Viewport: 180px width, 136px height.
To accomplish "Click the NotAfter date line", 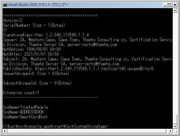I will pos(31,54).
